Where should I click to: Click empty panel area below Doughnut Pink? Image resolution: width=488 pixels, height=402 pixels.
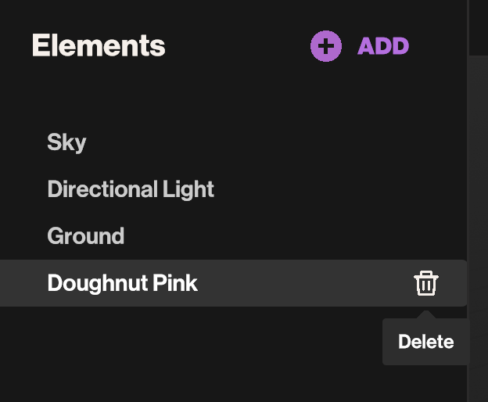[196, 352]
